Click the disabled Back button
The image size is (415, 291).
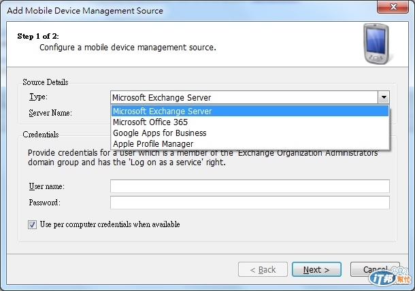click(262, 269)
